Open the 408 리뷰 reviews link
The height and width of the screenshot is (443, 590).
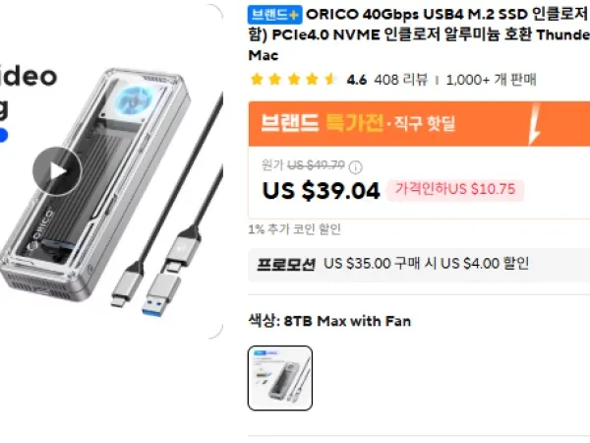(x=401, y=80)
